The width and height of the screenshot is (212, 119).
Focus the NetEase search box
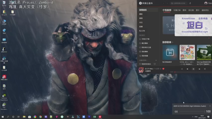(178, 3)
